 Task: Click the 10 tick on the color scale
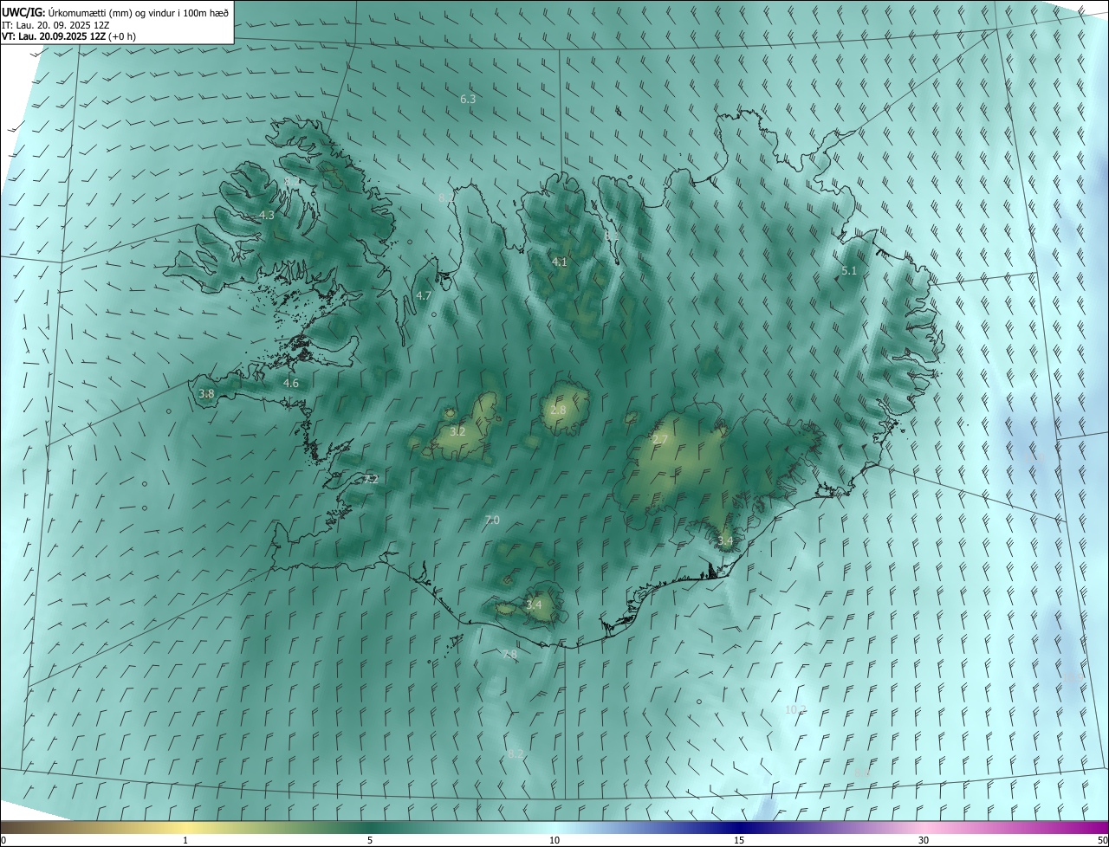click(554, 840)
